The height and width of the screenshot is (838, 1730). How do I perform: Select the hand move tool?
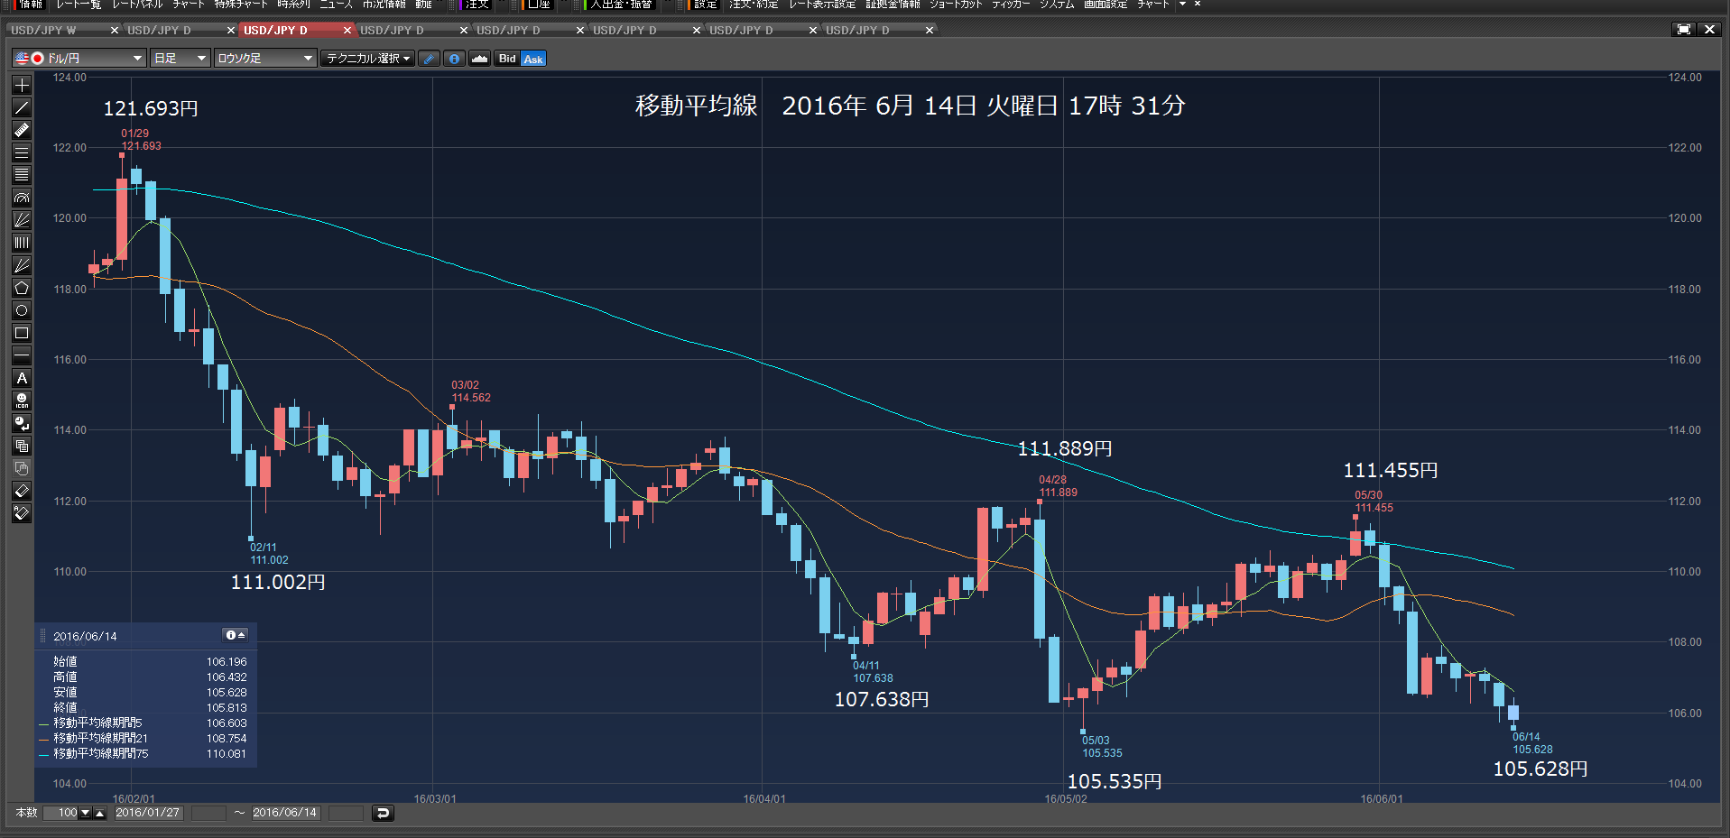tap(22, 468)
